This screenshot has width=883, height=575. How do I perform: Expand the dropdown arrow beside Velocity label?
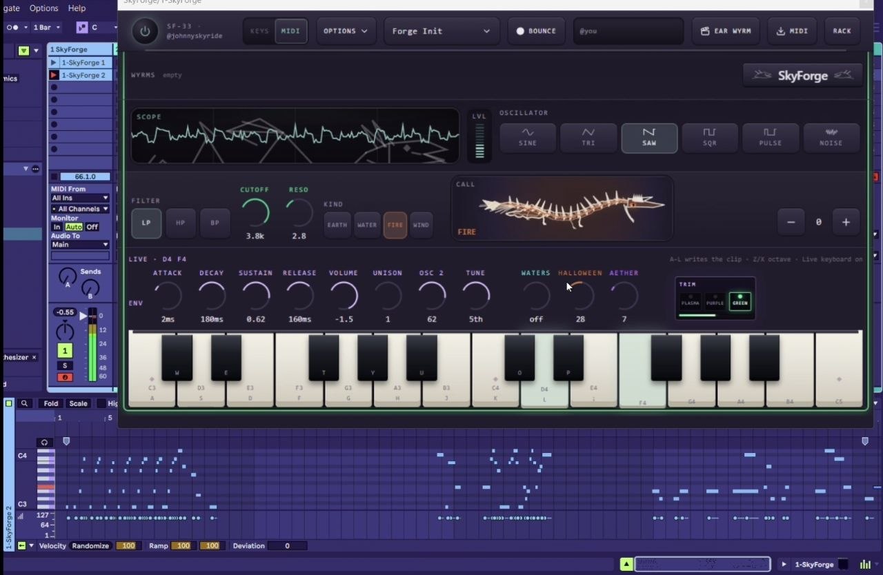click(31, 545)
